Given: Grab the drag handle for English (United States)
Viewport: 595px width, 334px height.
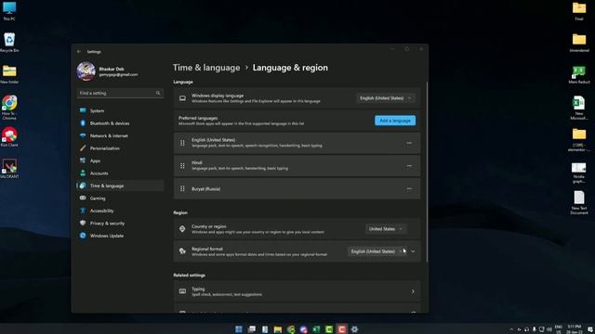Looking at the screenshot, I should point(182,143).
